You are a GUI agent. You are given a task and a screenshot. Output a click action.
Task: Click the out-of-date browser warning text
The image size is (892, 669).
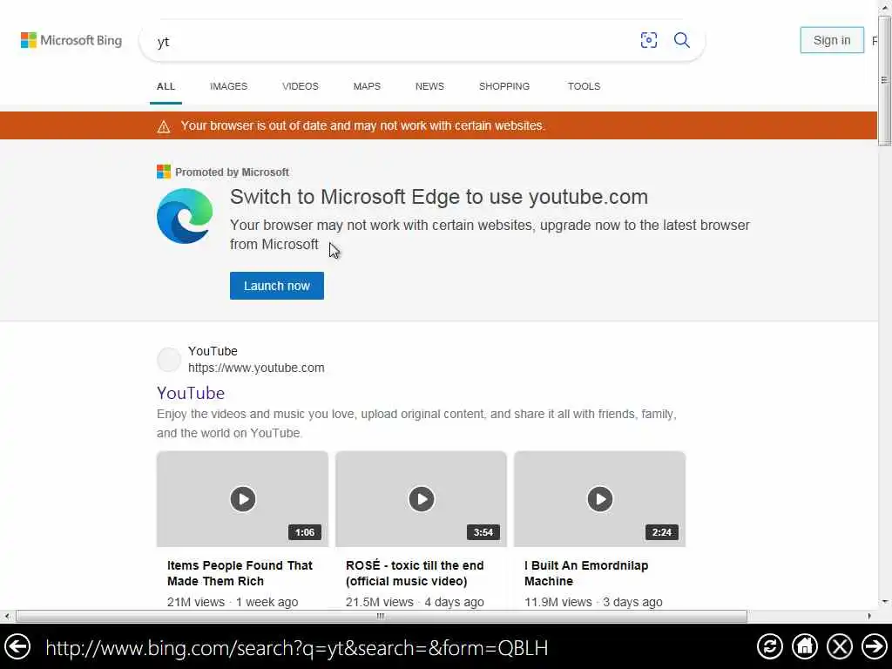click(x=363, y=125)
